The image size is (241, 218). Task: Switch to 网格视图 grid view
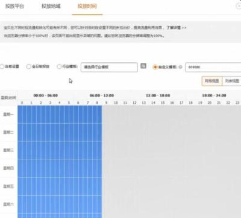(x=212, y=81)
